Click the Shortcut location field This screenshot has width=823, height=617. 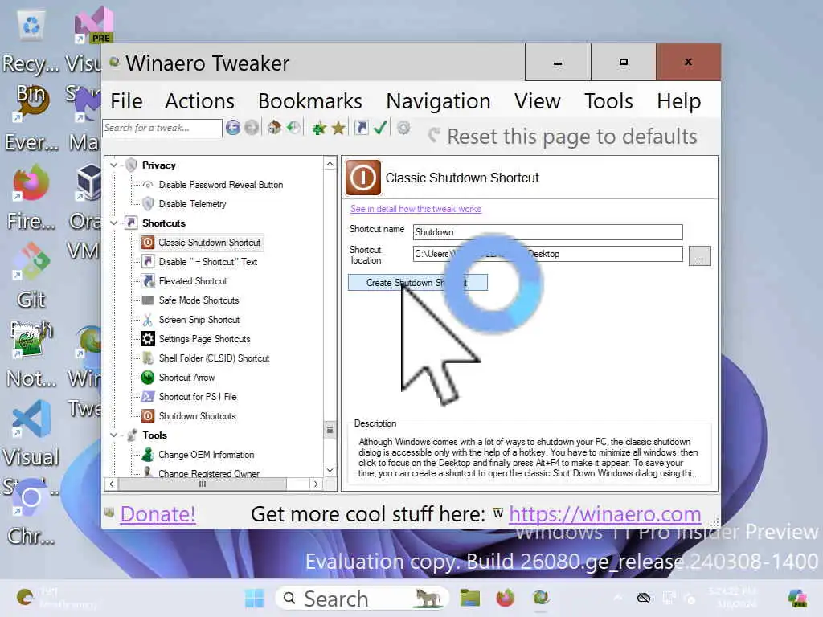(547, 254)
